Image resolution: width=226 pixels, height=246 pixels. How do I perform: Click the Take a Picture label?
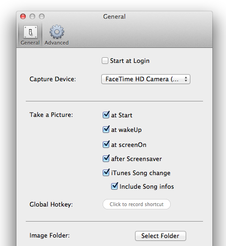coord(51,115)
